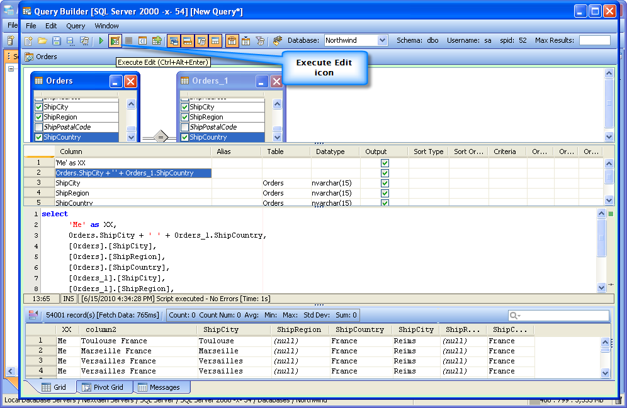Click the Query Builder title bar icon
This screenshot has height=408, width=627.
(x=27, y=11)
